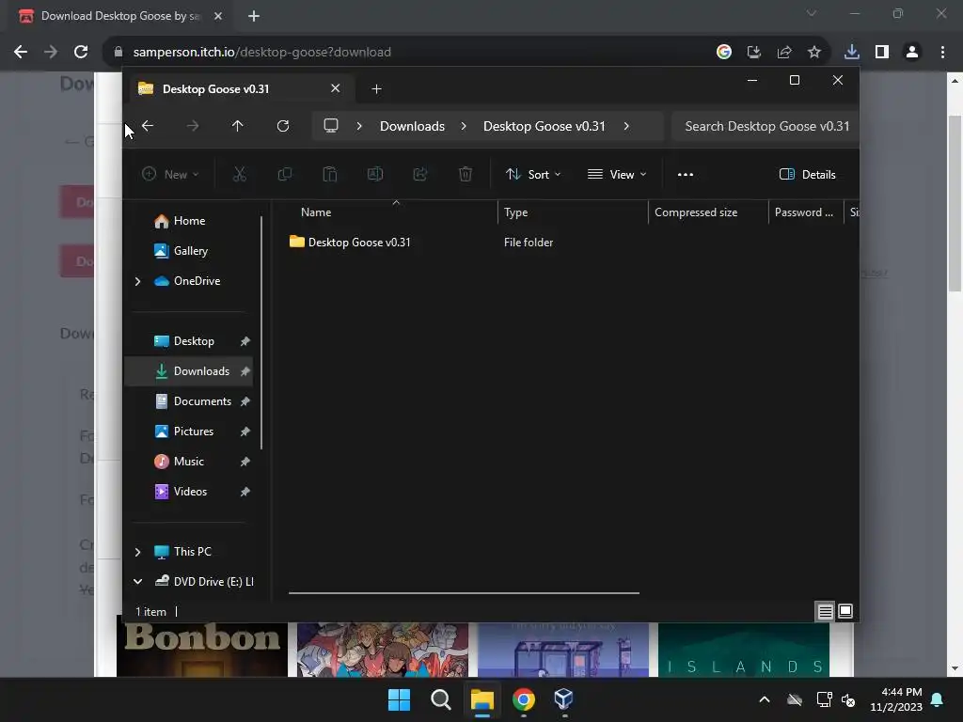Click the Copy icon in toolbar

[284, 174]
